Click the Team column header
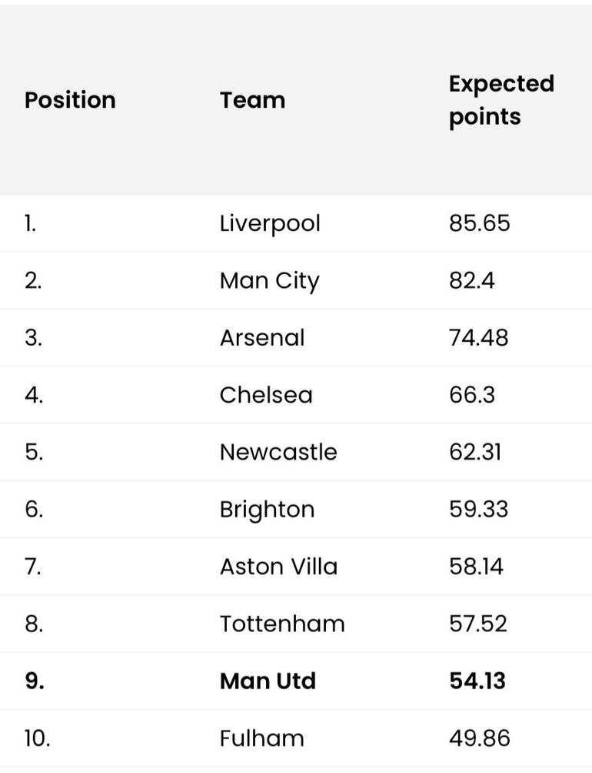Viewport: 592px width, 773px height. point(252,100)
